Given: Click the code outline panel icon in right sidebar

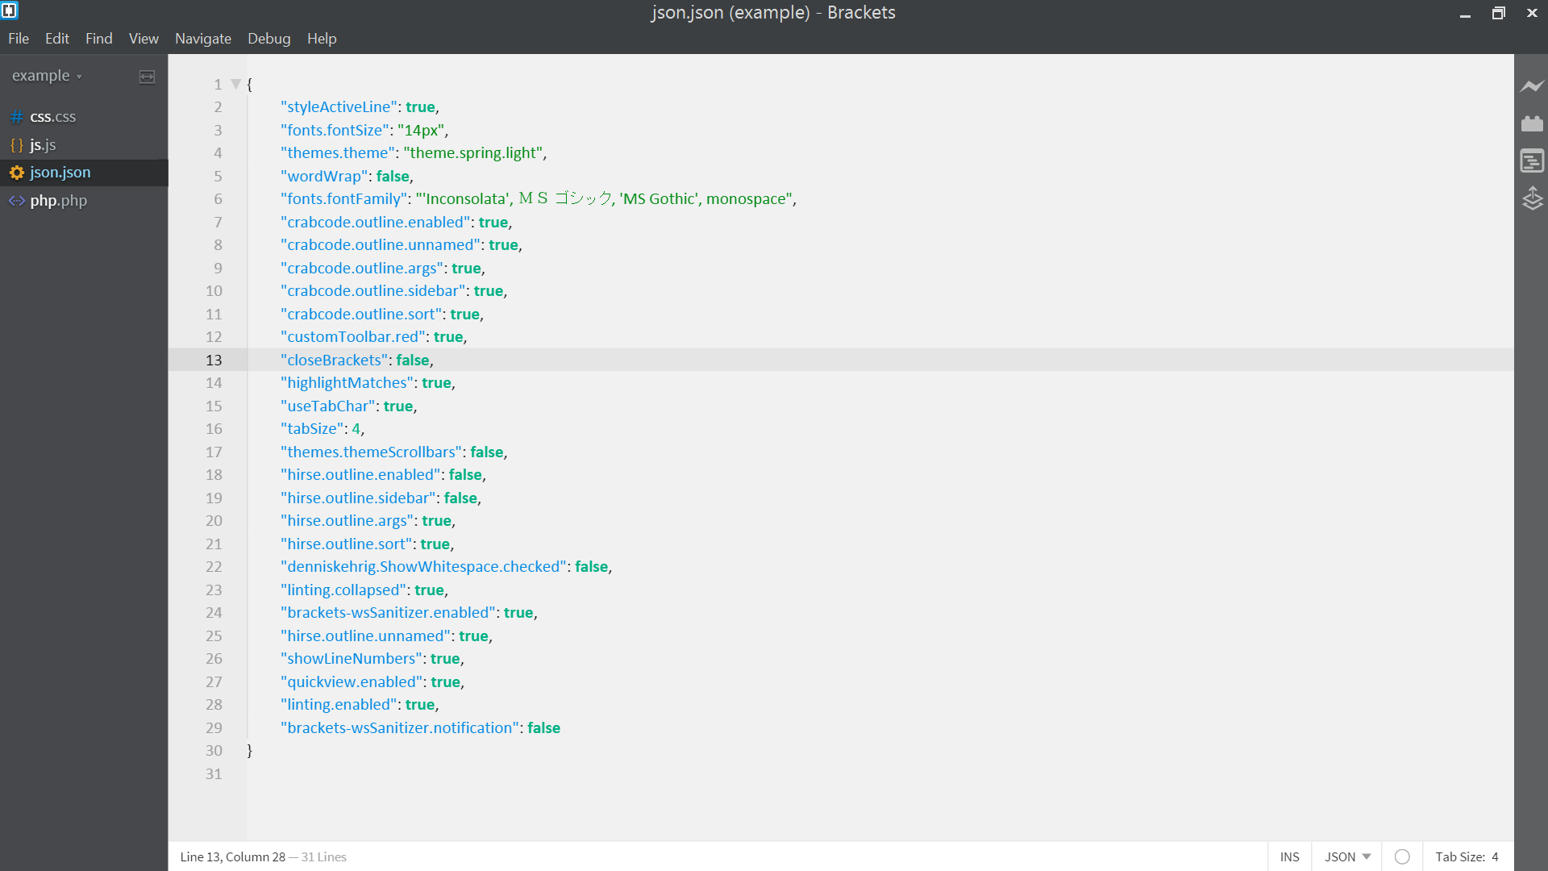Looking at the screenshot, I should (x=1533, y=160).
